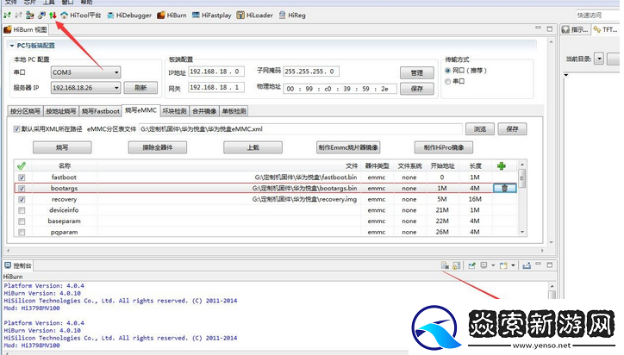Click 制作Emmc烧片器镜像 button
Image resolution: width=624 pixels, height=355 pixels.
click(x=348, y=147)
